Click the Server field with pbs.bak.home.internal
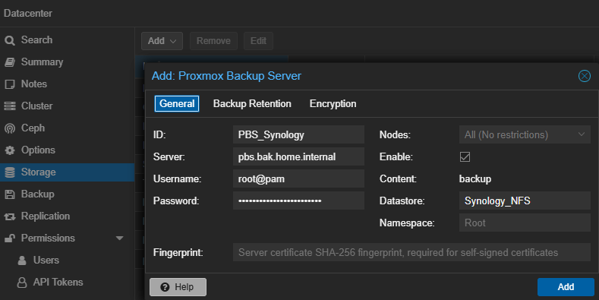The image size is (599, 300). pyautogui.click(x=298, y=156)
